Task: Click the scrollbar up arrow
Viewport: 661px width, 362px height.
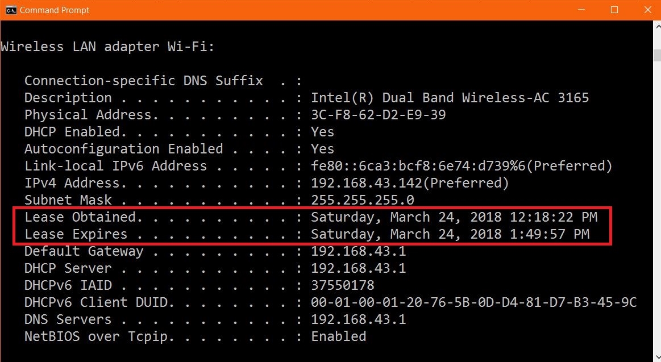Action: click(657, 26)
